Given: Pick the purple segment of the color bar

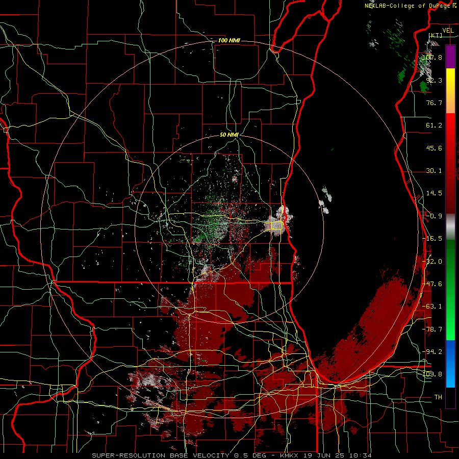Looking at the screenshot, I should pos(450,57).
